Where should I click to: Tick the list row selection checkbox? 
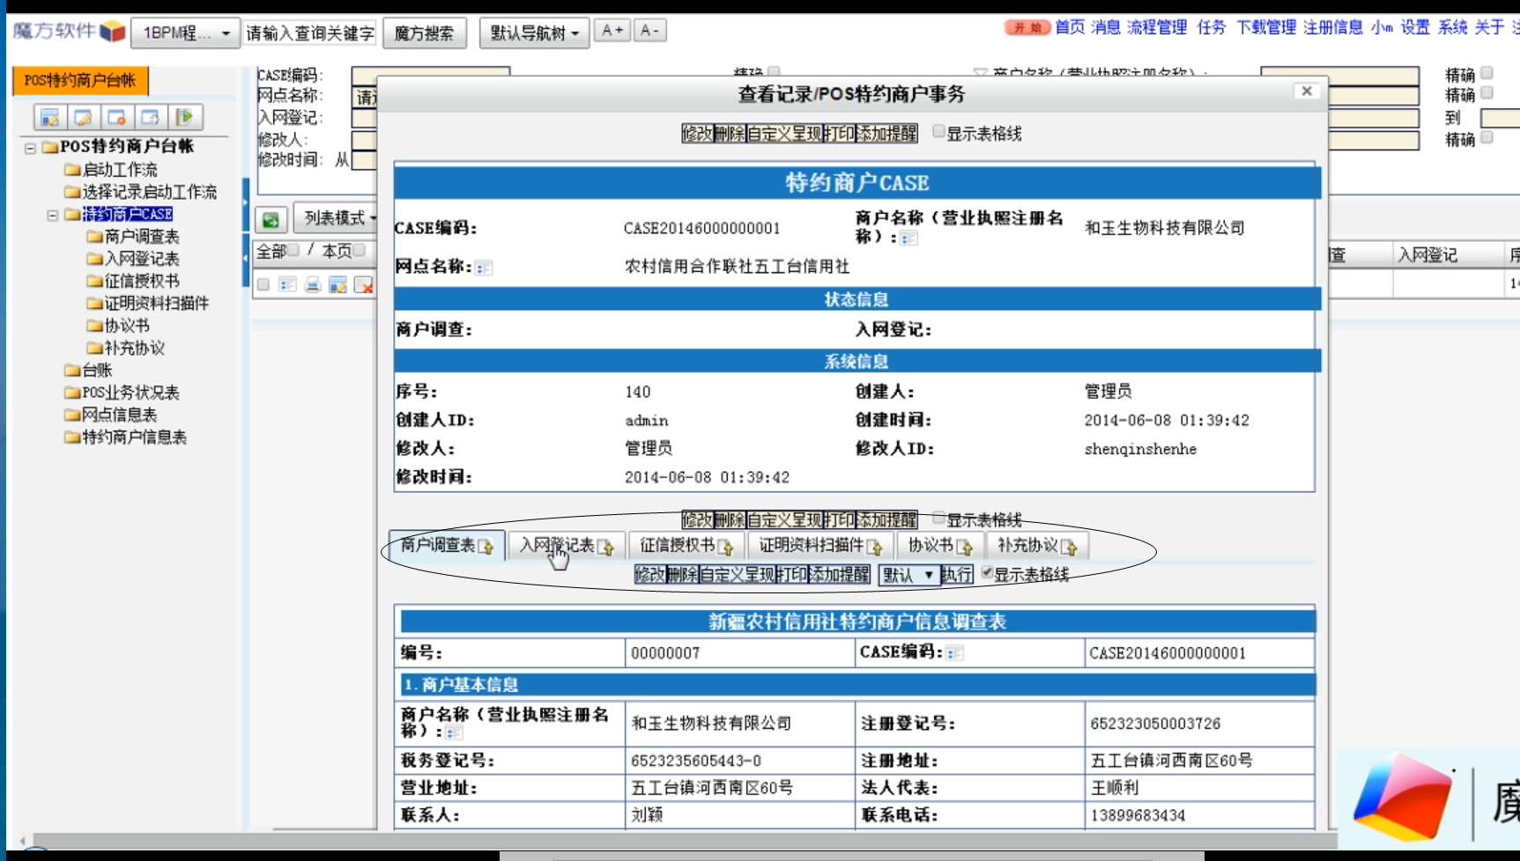pyautogui.click(x=263, y=284)
